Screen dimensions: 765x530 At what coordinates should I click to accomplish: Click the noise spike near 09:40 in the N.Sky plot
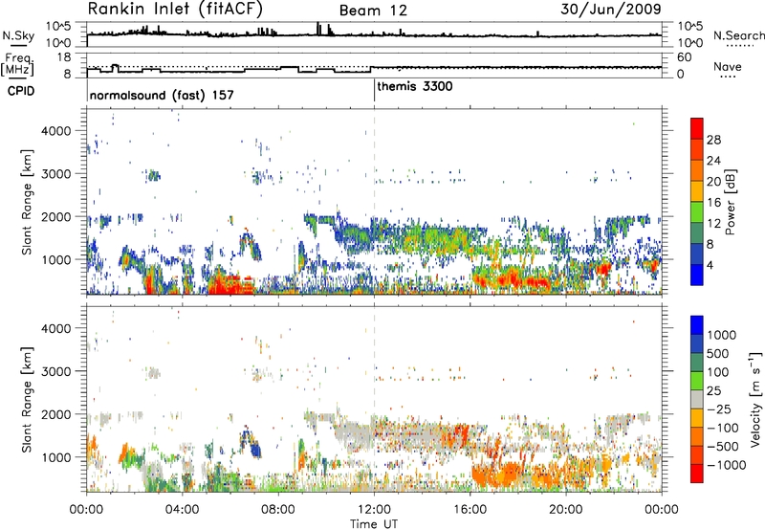(x=318, y=29)
